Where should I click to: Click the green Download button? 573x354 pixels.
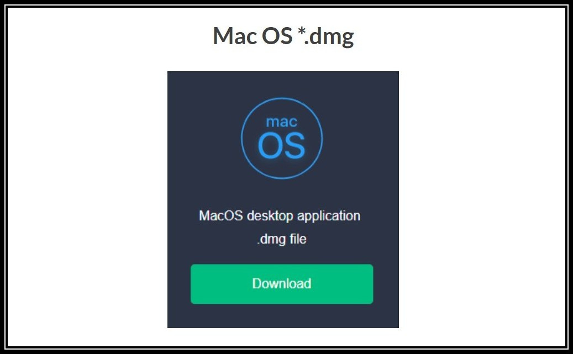pyautogui.click(x=282, y=284)
